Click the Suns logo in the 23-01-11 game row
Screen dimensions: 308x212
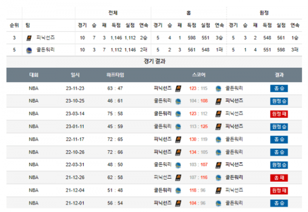pyautogui.click(x=218, y=127)
